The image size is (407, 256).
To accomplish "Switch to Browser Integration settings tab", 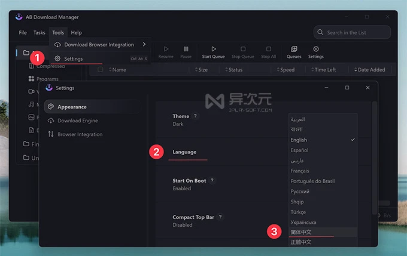I will [92, 134].
